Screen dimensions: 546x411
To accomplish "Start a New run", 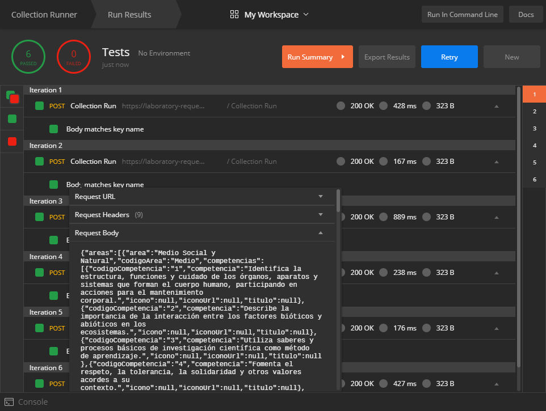I will 512,57.
